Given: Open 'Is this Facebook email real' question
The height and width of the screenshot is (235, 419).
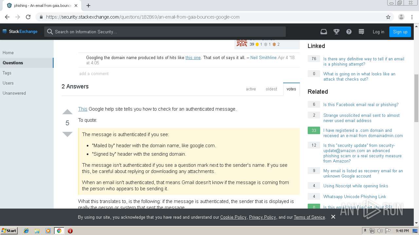Looking at the screenshot, I should [361, 104].
